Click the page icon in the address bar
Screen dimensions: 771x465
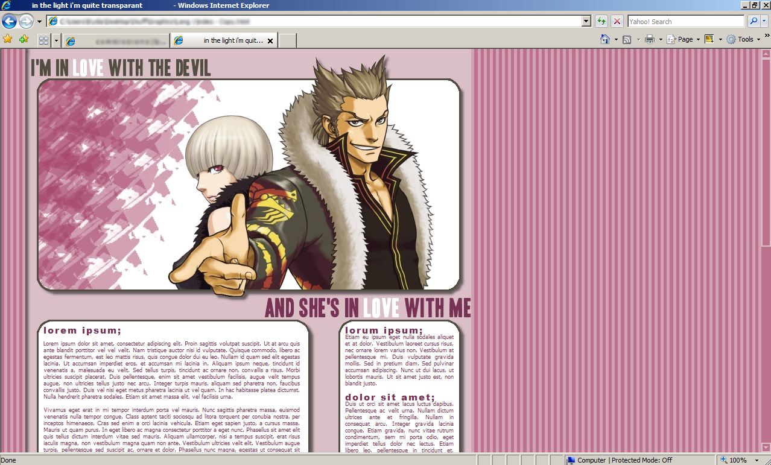53,22
